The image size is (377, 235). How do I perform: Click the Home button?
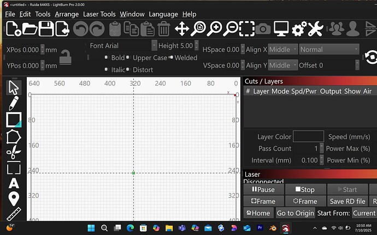tap(258, 213)
